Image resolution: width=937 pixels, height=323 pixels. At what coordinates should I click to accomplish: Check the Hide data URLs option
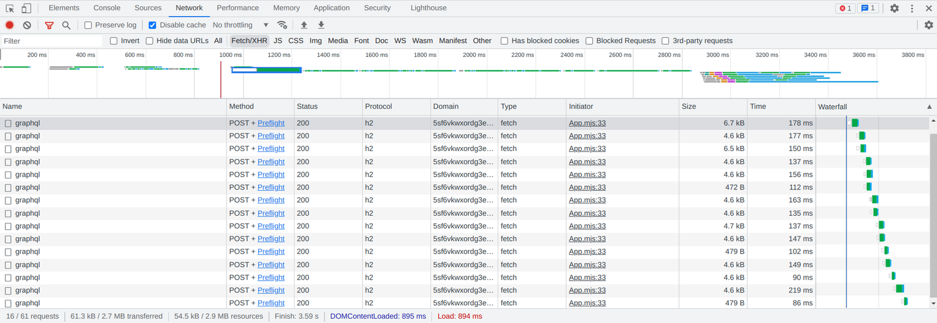click(150, 41)
